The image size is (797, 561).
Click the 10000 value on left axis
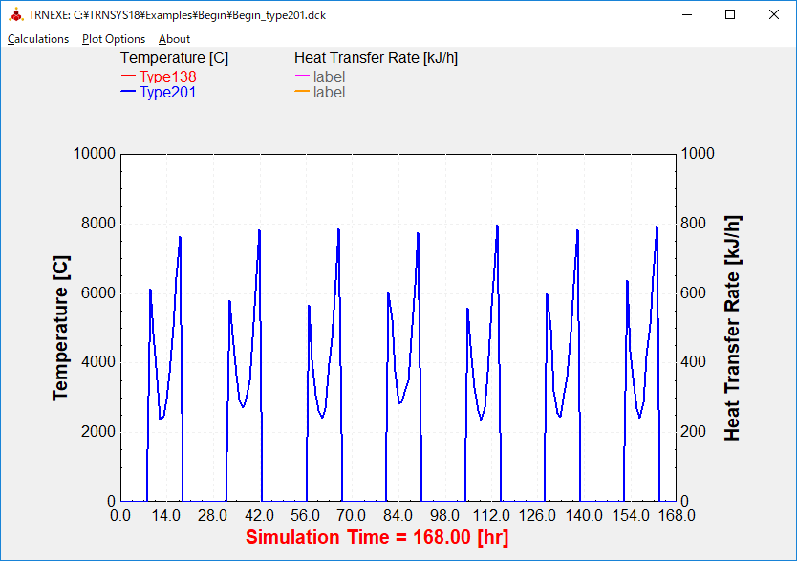95,154
